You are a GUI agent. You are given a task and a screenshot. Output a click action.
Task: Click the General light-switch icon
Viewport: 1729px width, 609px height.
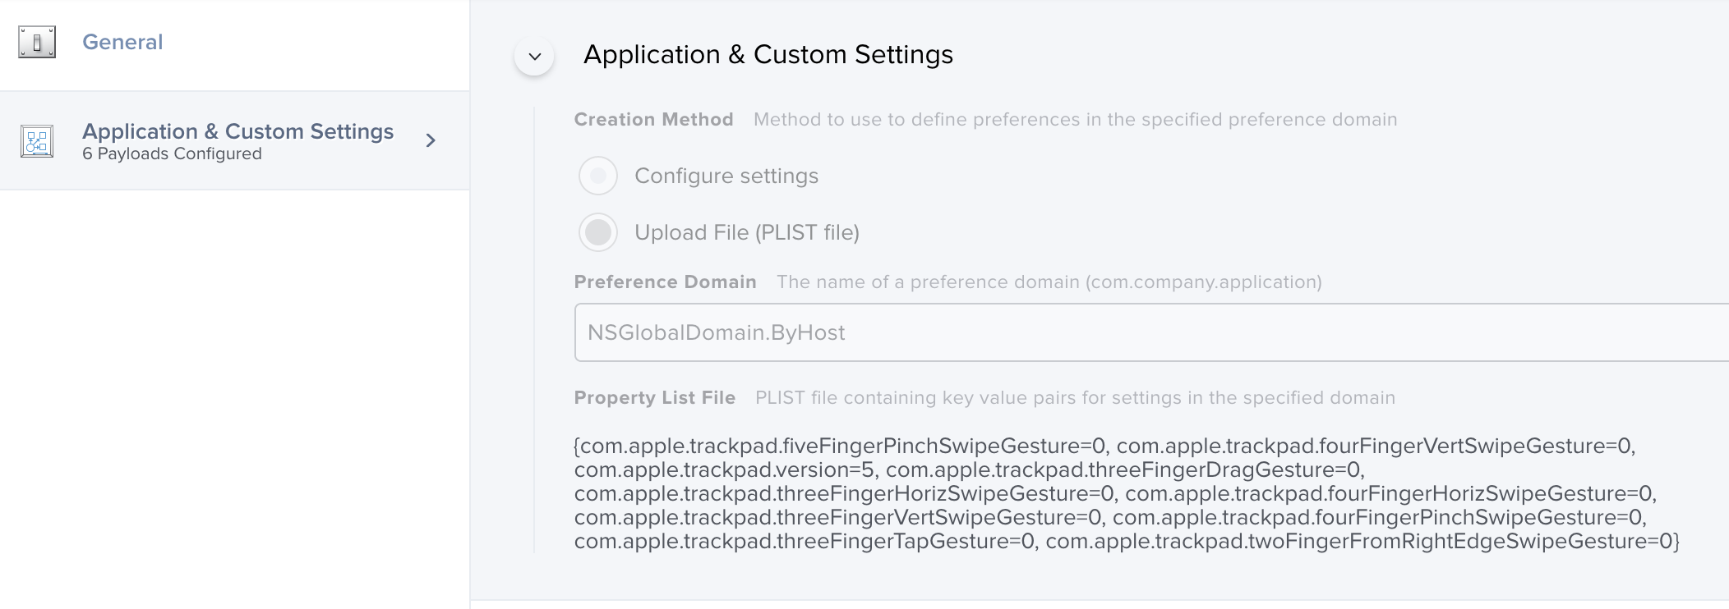point(37,42)
